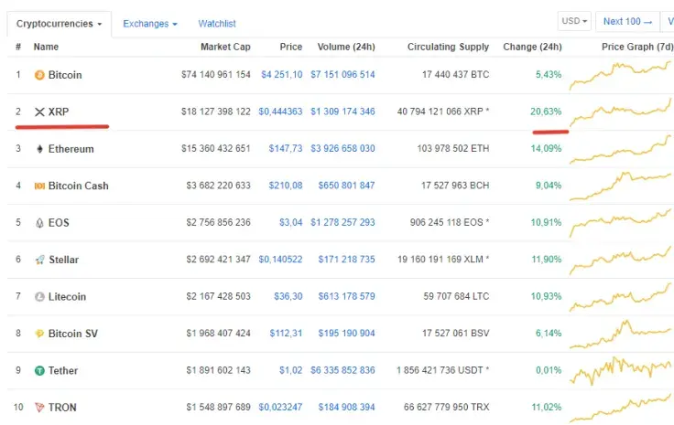Go to Next 100 cryptocurrencies
The width and height of the screenshot is (674, 425).
coord(627,21)
